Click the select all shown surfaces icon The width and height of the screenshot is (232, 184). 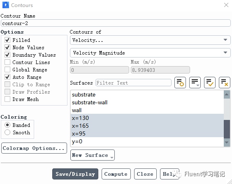210,83
